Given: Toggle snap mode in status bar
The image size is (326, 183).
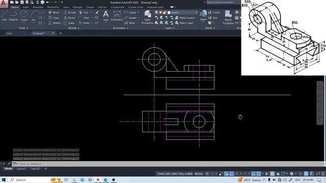Looking at the screenshot, I should (x=212, y=174).
